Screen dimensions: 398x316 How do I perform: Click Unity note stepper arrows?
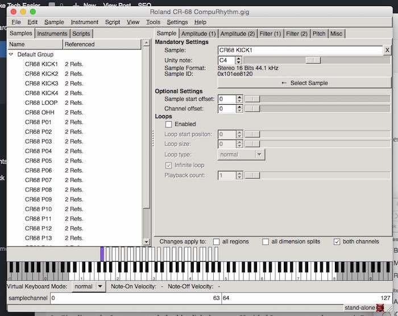(238, 60)
